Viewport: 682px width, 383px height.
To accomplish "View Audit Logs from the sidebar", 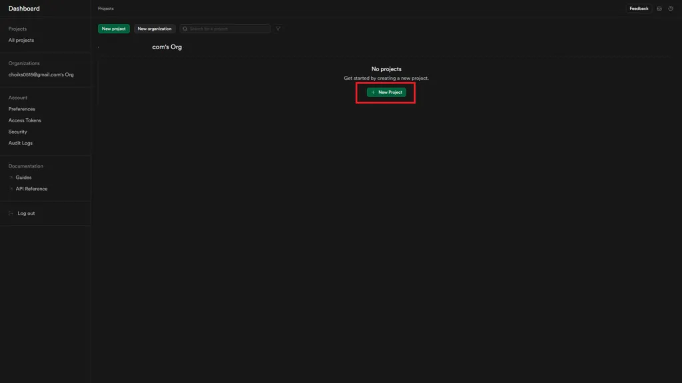I will click(21, 143).
